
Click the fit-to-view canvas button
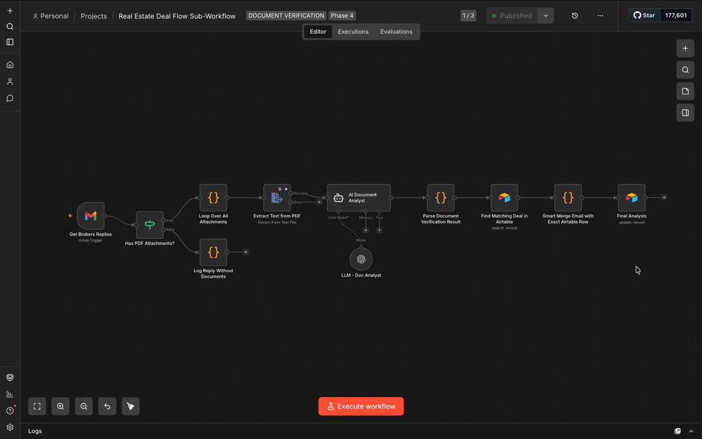click(x=37, y=406)
